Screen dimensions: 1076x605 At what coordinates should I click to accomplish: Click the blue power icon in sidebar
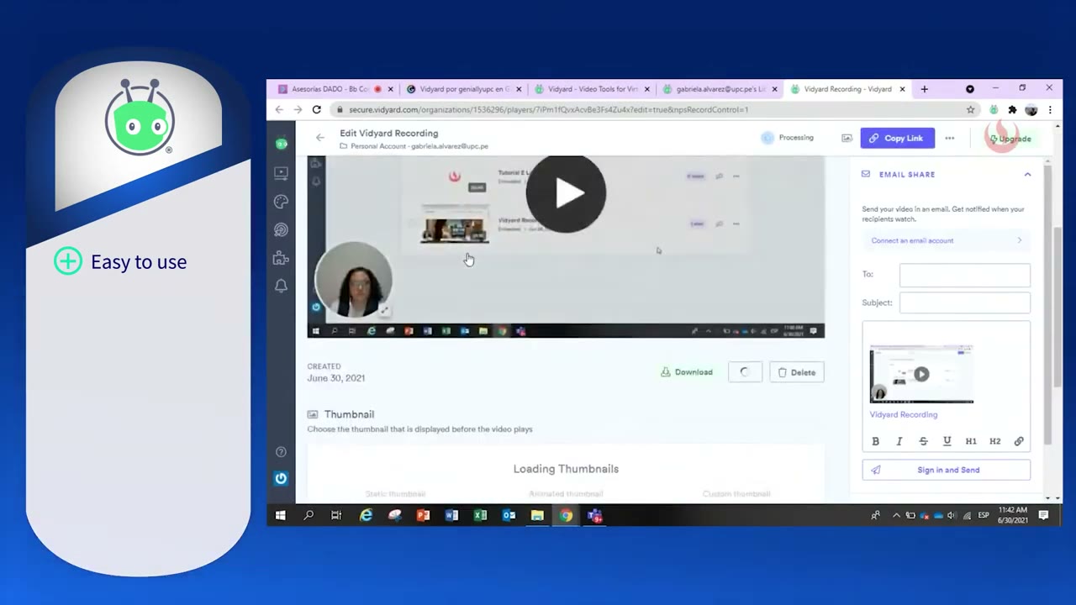pos(281,478)
